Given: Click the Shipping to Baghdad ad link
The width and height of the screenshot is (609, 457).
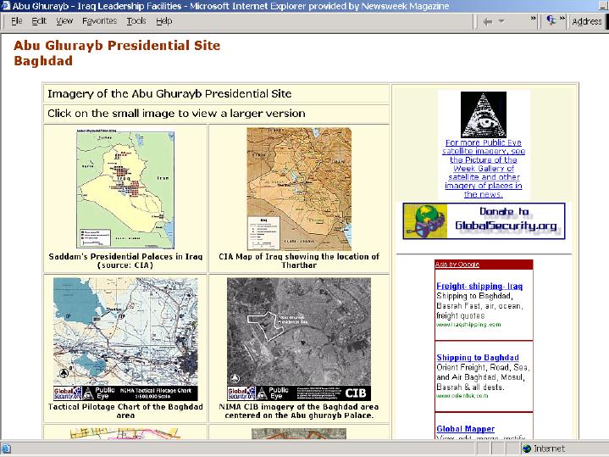Looking at the screenshot, I should (478, 358).
